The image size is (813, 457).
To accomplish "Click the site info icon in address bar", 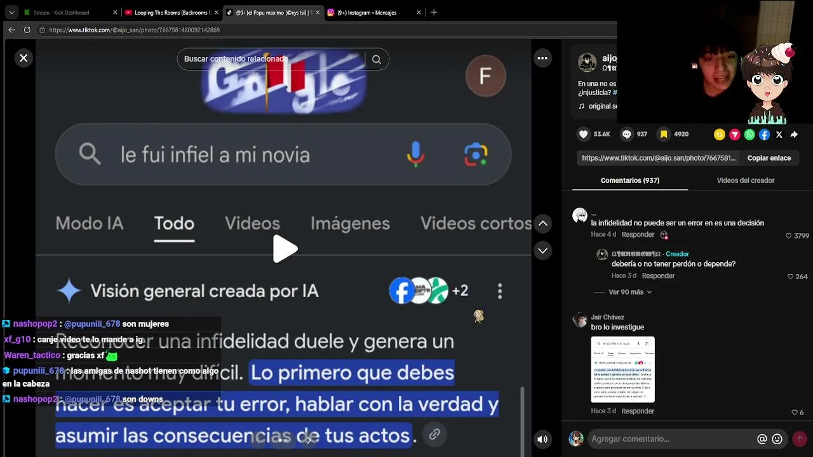I will 42,30.
